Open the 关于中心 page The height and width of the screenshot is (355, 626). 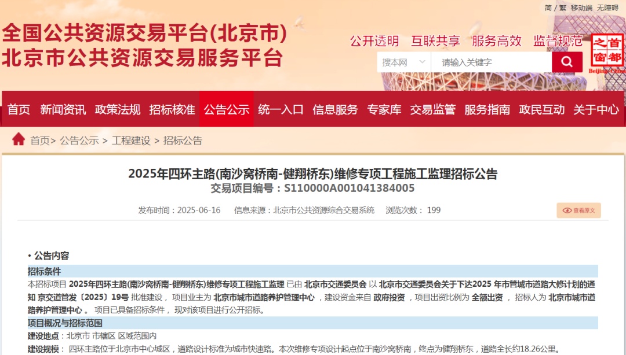point(593,109)
